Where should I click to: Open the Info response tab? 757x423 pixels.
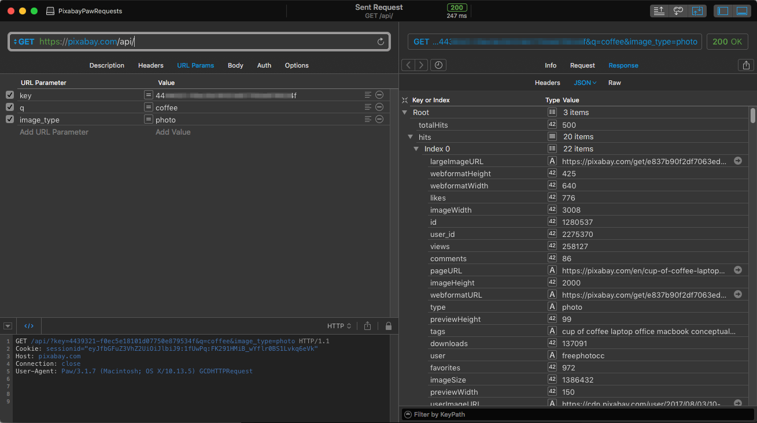551,65
